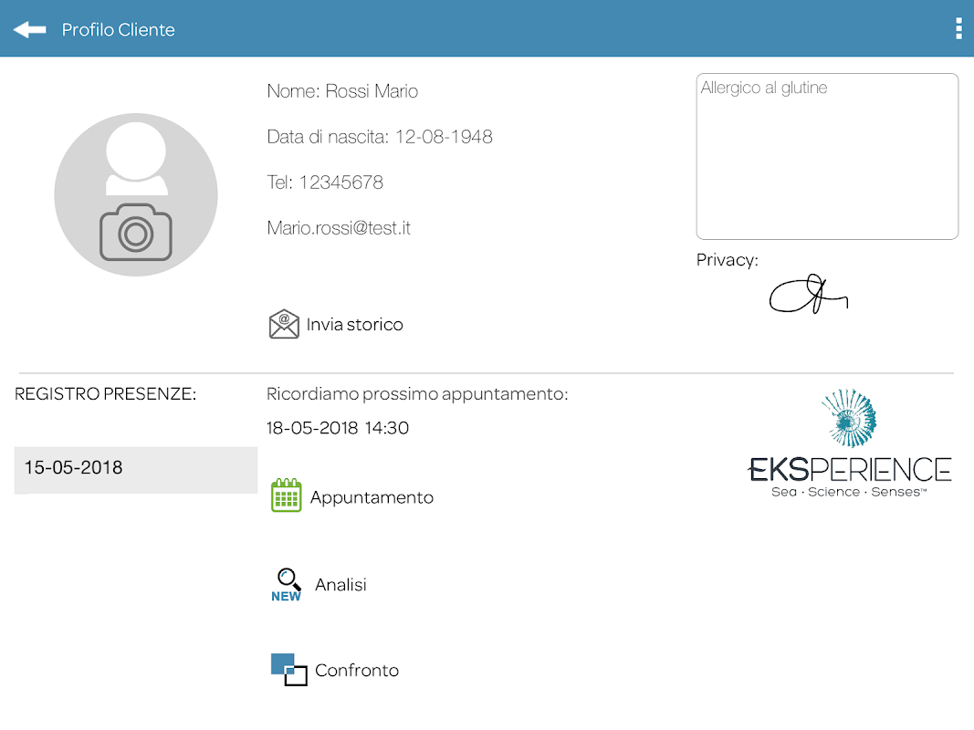974x730 pixels.
Task: Tap the camera icon on profile photo
Action: [136, 232]
